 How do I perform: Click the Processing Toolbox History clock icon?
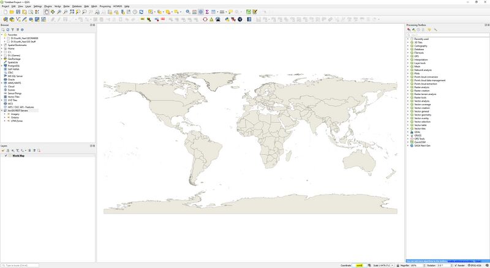(418, 29)
